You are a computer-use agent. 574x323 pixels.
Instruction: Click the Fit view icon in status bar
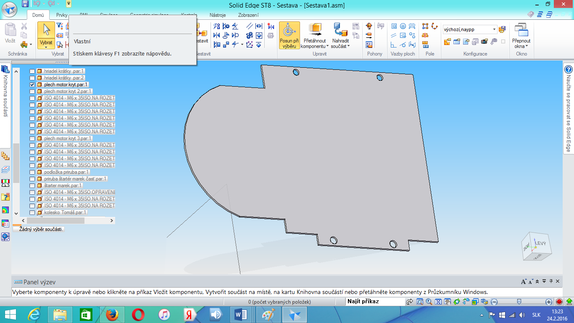(x=438, y=302)
